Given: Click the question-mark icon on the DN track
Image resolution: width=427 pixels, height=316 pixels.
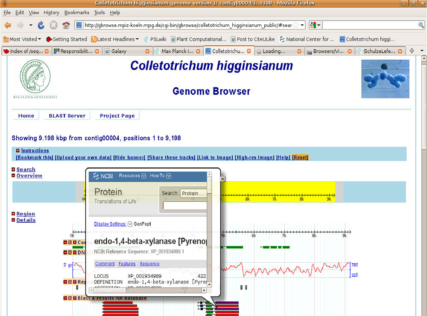Looking at the screenshot, I should tap(75, 252).
